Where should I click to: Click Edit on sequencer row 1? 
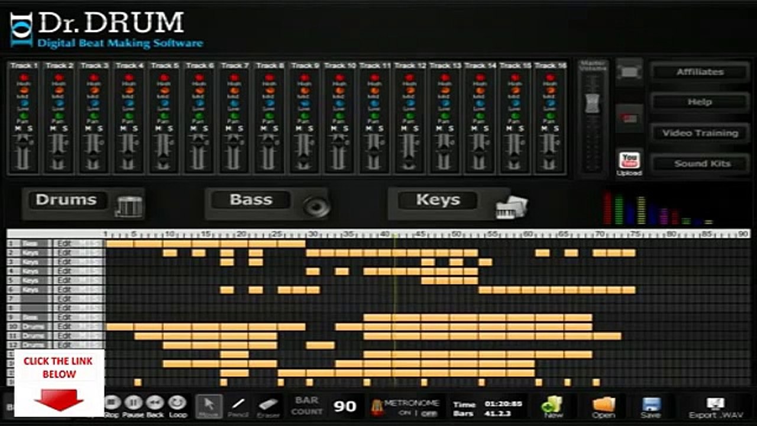65,243
